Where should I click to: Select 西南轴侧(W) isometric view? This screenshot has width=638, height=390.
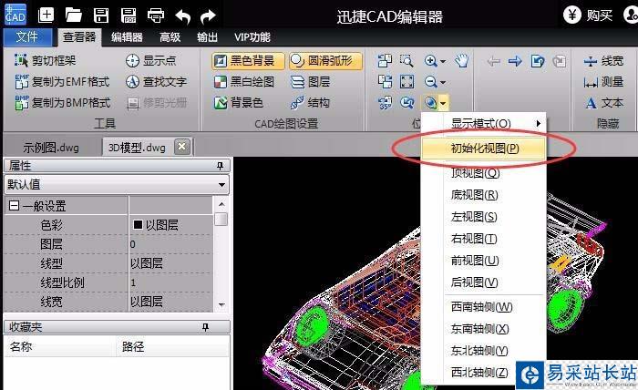point(484,307)
